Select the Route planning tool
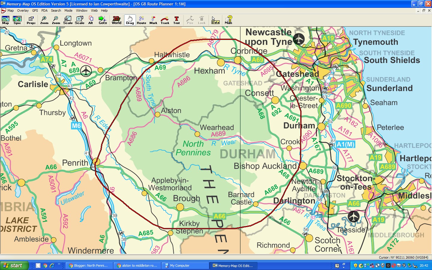This screenshot has width=432, height=270. 141,20
